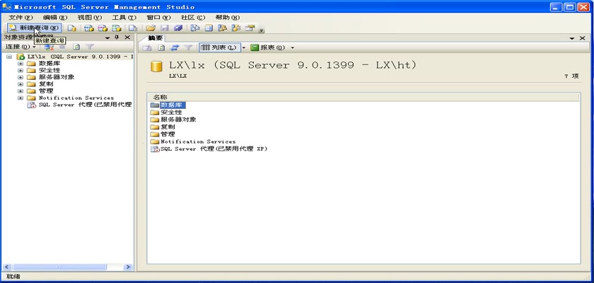The width and height of the screenshot is (594, 283).
Task: Select SQL Server 代理 in the summary list
Action: coord(214,149)
